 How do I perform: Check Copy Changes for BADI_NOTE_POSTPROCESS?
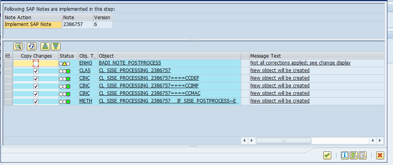point(36,63)
